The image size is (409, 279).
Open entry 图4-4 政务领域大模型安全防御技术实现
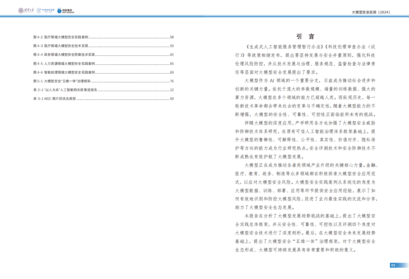(x=103, y=55)
